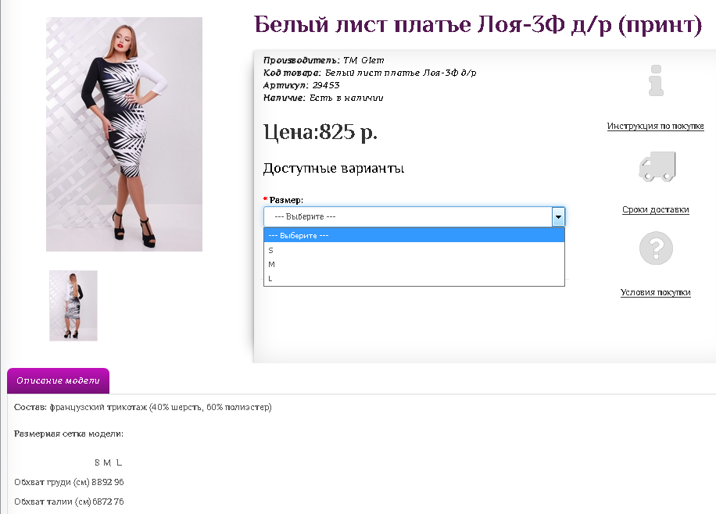Choose size L from the dropdown list
Image resolution: width=716 pixels, height=514 pixels.
tap(414, 278)
